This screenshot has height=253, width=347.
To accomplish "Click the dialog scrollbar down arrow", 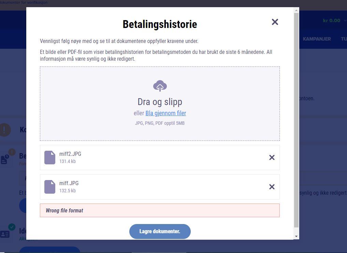I will coord(296,236).
